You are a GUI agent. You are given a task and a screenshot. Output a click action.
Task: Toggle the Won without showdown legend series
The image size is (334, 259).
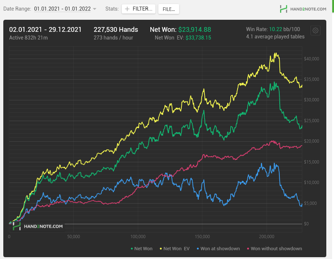274,249
